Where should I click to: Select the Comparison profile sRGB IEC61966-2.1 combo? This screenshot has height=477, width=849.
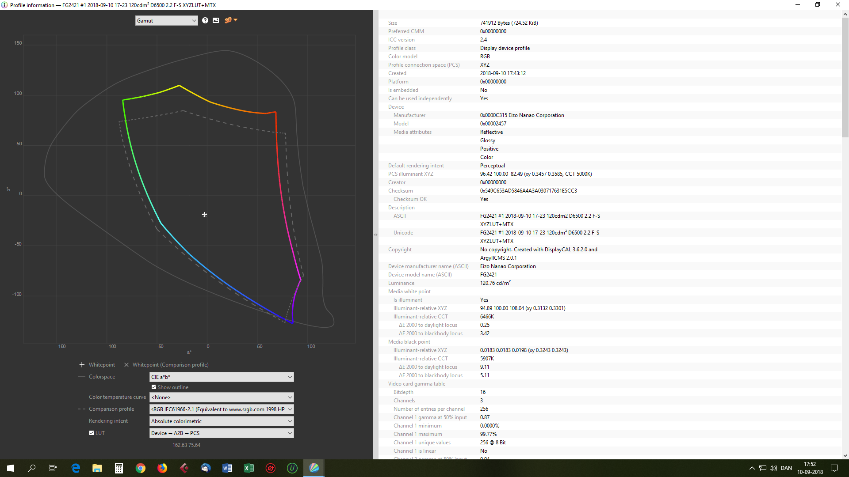point(221,409)
